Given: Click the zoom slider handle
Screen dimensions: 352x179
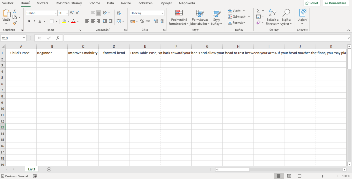Looking at the screenshot, I should pos(322,176).
